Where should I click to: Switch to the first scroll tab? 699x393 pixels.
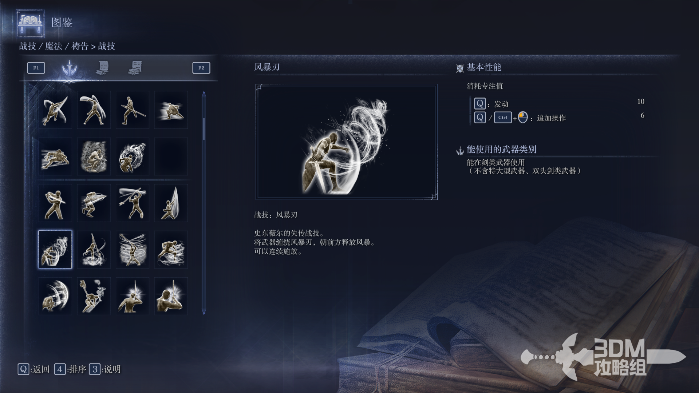pyautogui.click(x=103, y=68)
